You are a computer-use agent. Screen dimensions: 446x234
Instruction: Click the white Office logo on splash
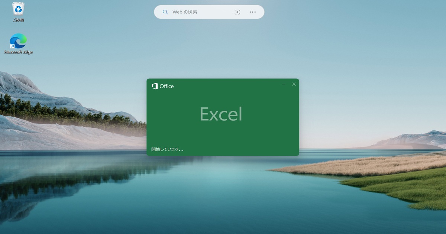[x=155, y=86]
